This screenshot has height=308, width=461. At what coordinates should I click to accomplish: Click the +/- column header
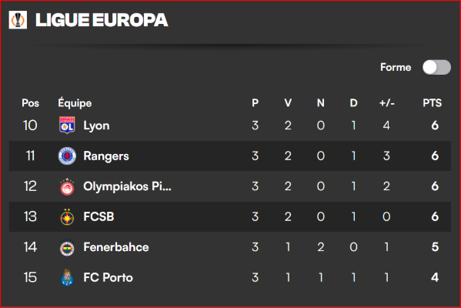[x=387, y=103]
